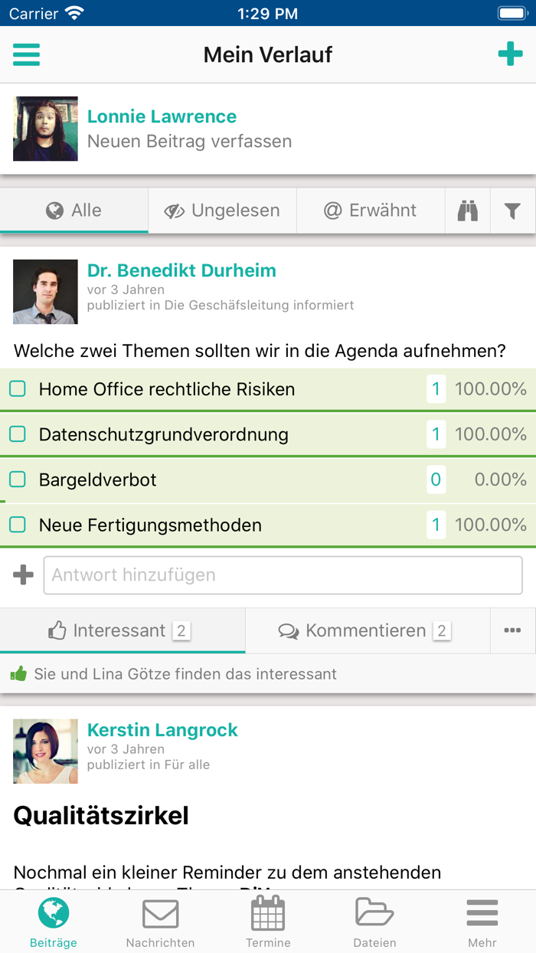
Task: Expand more post options via the ellipsis
Action: (513, 630)
